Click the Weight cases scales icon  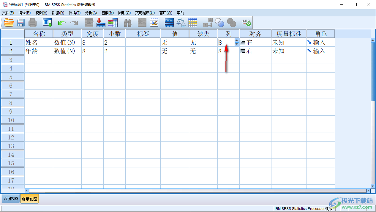tap(181, 23)
